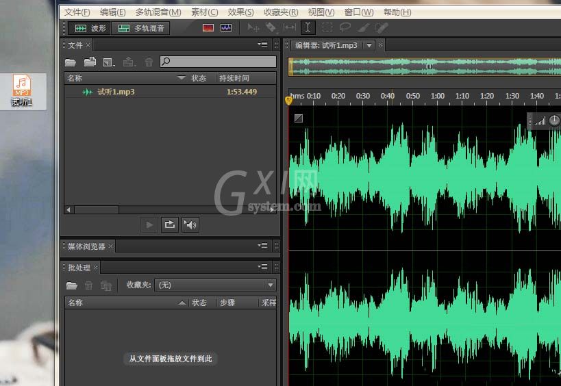Select the Slip tool
Image resolution: width=561 pixels, height=386 pixels.
290,27
